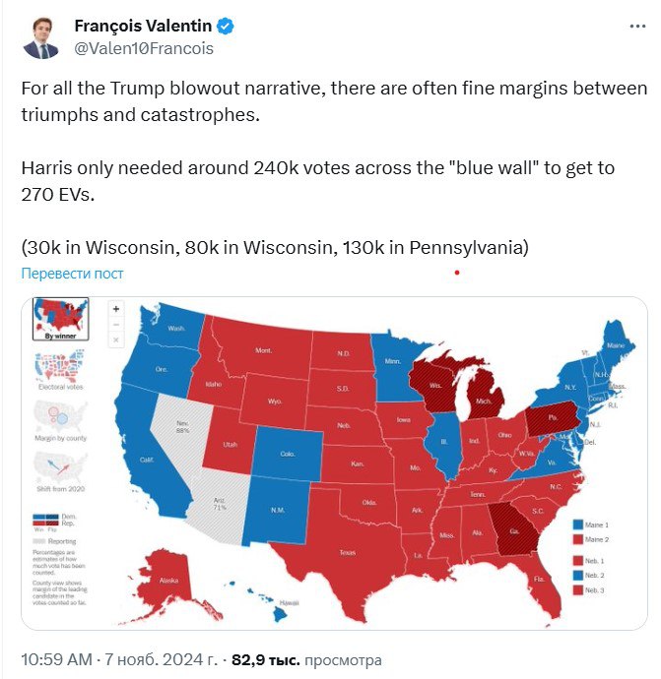
Task: Open the three-dot more options menu
Action: (637, 27)
